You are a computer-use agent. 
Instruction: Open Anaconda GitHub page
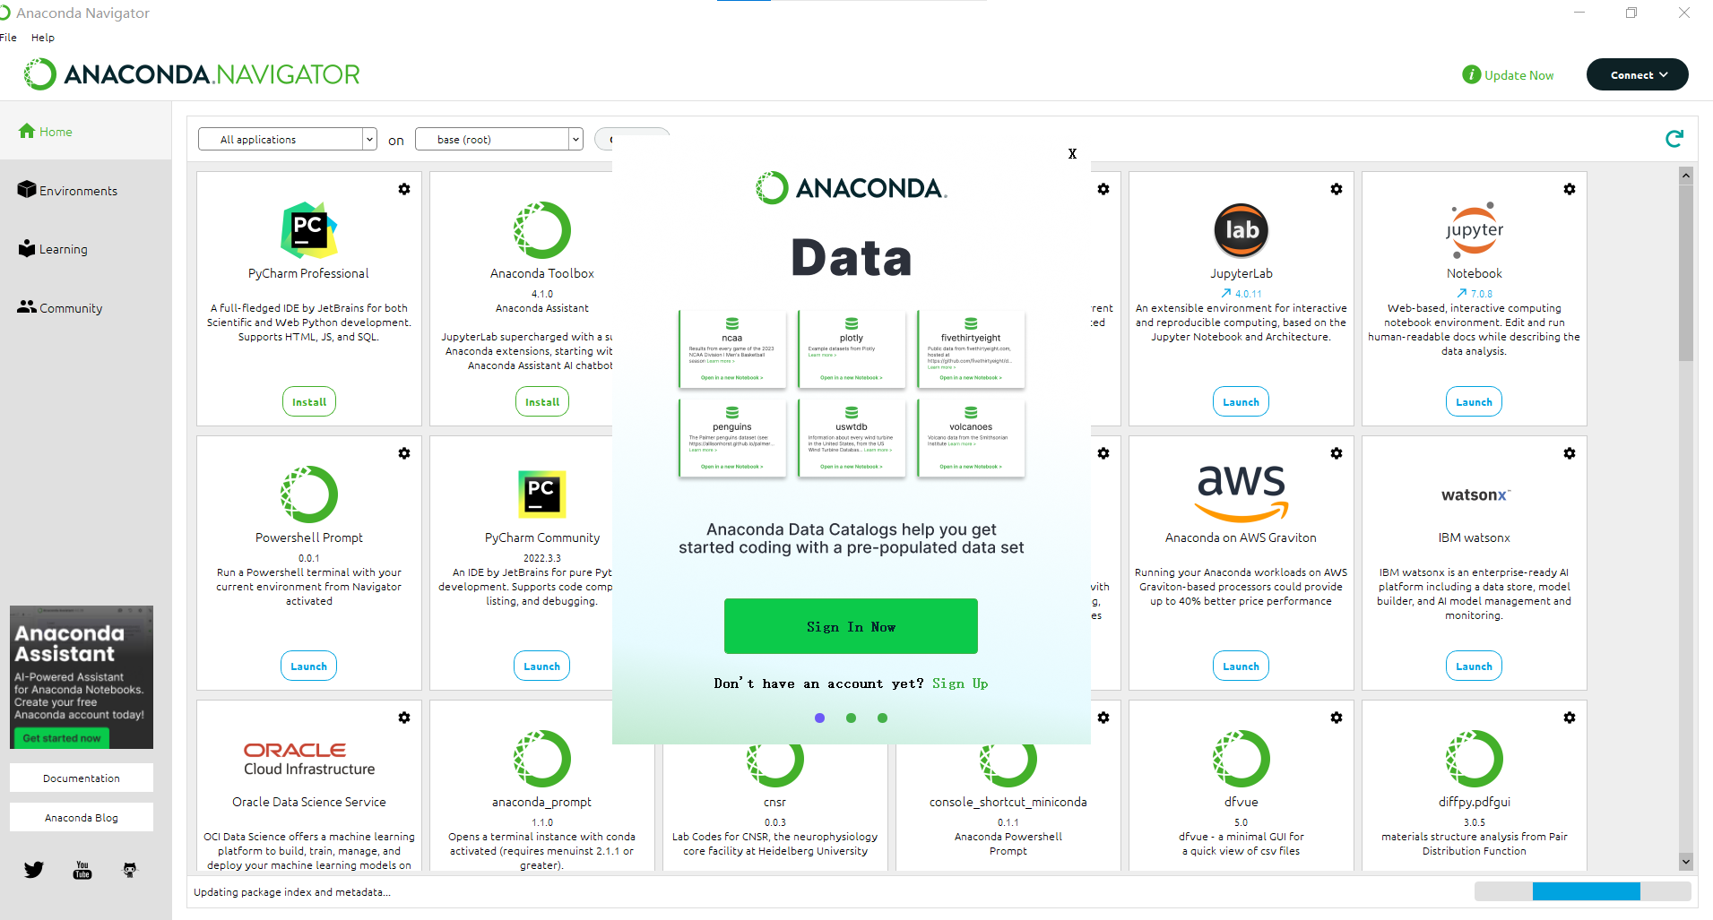click(x=130, y=870)
